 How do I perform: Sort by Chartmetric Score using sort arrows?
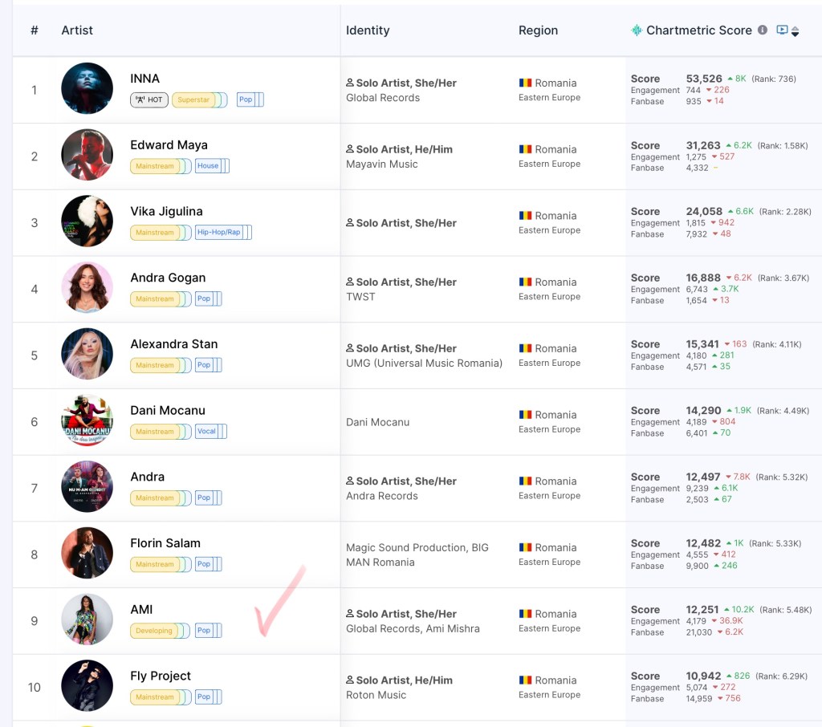pyautogui.click(x=795, y=31)
